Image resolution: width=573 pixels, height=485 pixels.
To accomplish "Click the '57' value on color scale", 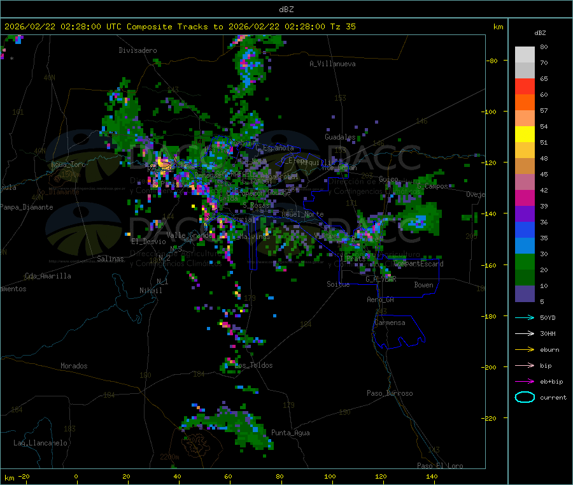I will (x=544, y=110).
